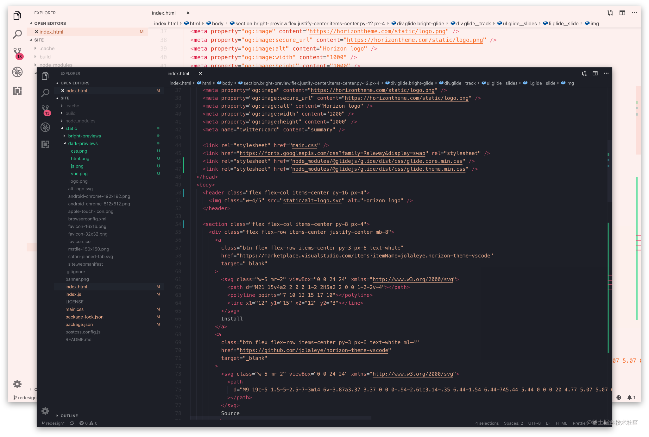Click notification bell in light window status bar
Viewport: 649px width, 437px height.
pos(630,397)
